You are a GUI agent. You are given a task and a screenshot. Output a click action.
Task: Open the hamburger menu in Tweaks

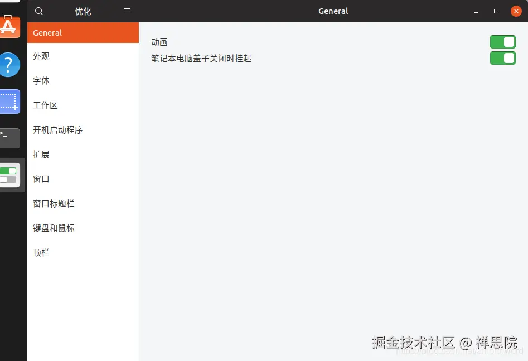tap(127, 11)
